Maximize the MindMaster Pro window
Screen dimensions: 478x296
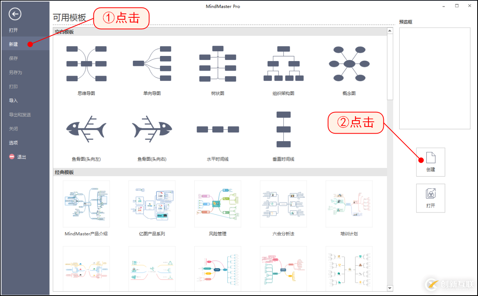point(457,6)
